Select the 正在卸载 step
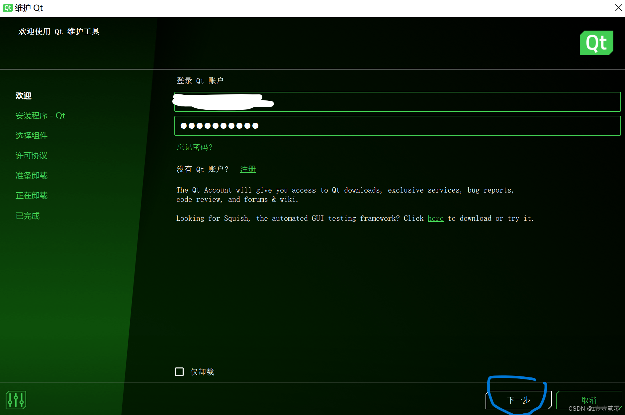The height and width of the screenshot is (415, 625). [32, 196]
